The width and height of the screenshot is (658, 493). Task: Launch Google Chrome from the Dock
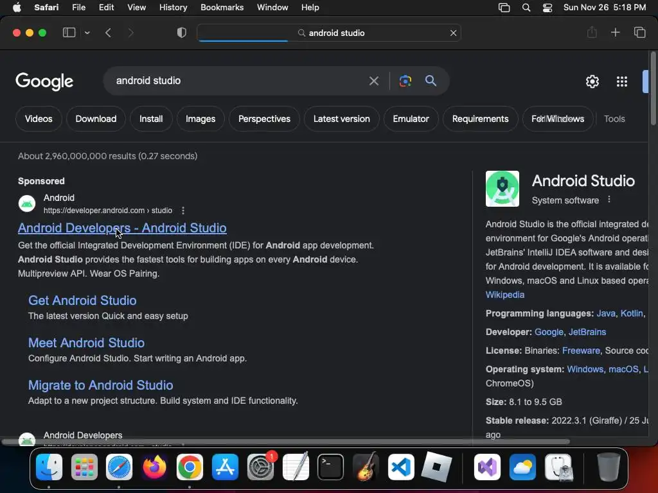[190, 467]
